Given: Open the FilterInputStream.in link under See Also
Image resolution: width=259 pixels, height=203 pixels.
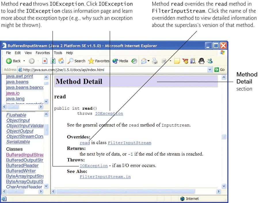Looking at the screenshot, I should pyautogui.click(x=105, y=177).
